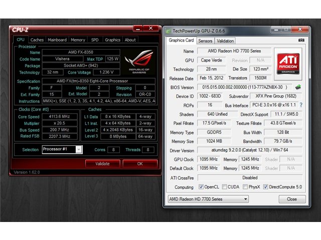The width and height of the screenshot is (321, 240).
Task: Click the Shaders value 640 Unified
Action: point(217,114)
